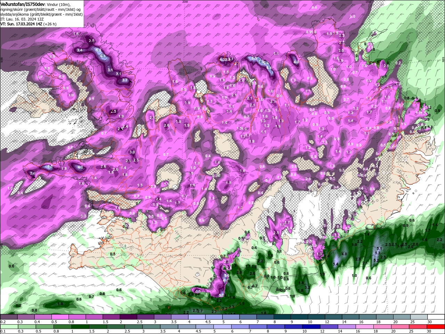Image resolution: width=445 pixels, height=334 pixels.
Task: Pick the 18–20 grey-teal snow legend swatch
Action: tap(385, 317)
